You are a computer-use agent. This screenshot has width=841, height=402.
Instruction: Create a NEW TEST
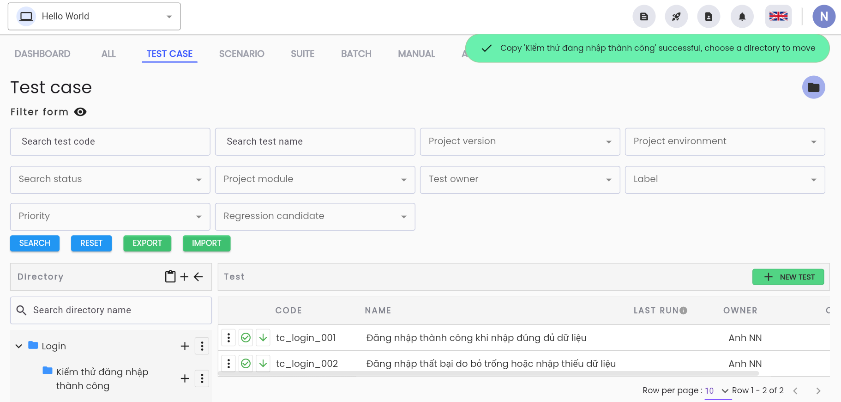tap(788, 277)
